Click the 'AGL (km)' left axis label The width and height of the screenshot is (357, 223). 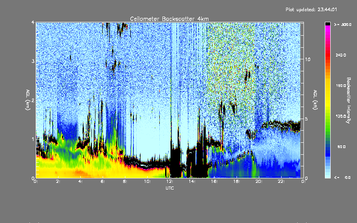(x=28, y=100)
